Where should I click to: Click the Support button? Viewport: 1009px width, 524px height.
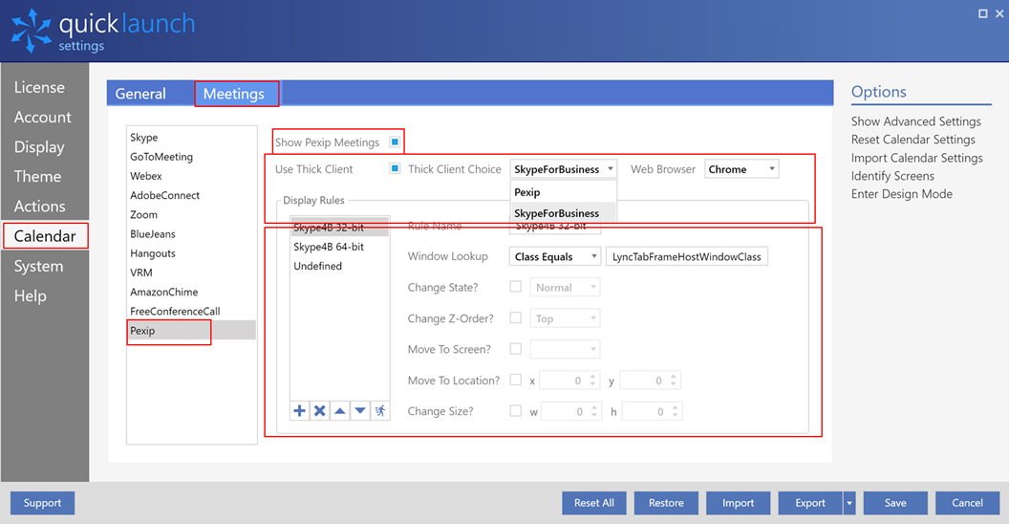coord(42,503)
